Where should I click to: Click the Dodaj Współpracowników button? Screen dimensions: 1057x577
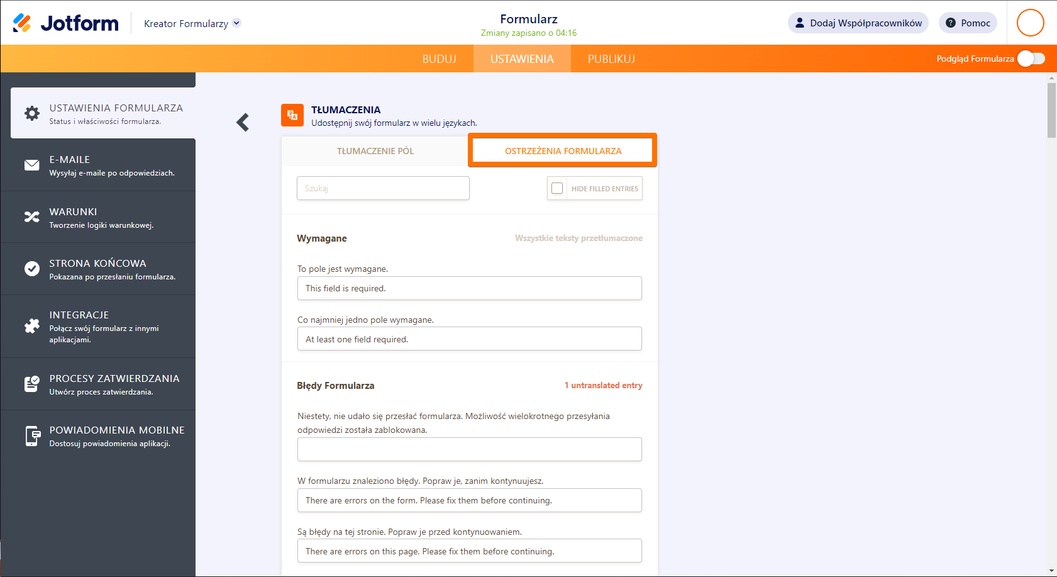pyautogui.click(x=858, y=22)
